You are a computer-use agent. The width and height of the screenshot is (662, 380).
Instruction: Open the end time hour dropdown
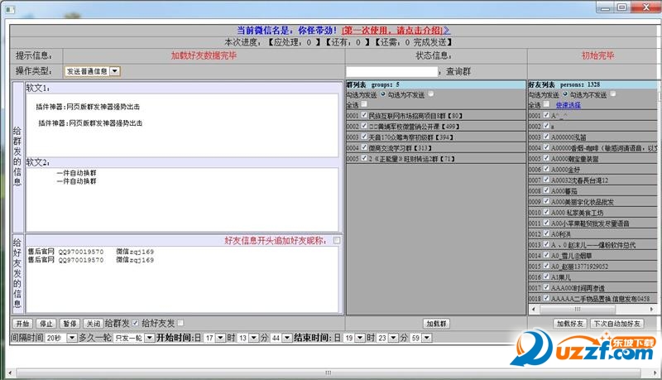click(387, 338)
